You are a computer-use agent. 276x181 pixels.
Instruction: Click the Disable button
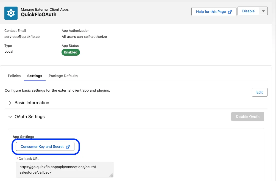248,11
